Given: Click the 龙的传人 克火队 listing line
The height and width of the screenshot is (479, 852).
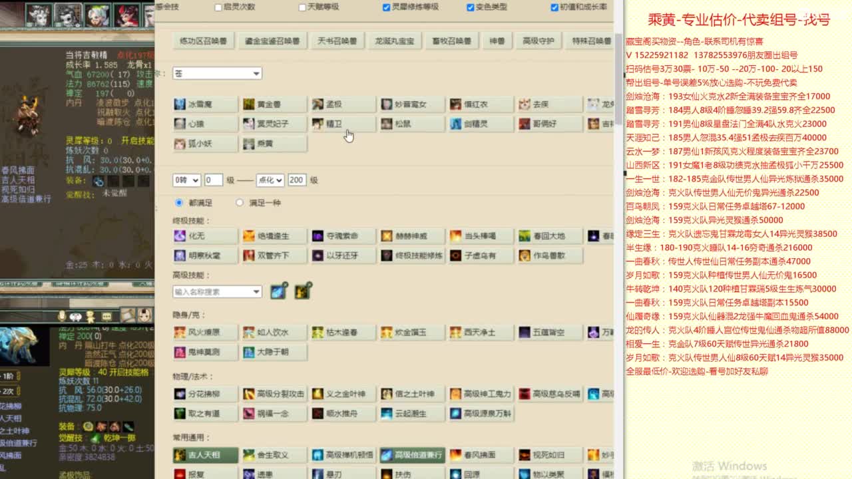Looking at the screenshot, I should pyautogui.click(x=738, y=330).
